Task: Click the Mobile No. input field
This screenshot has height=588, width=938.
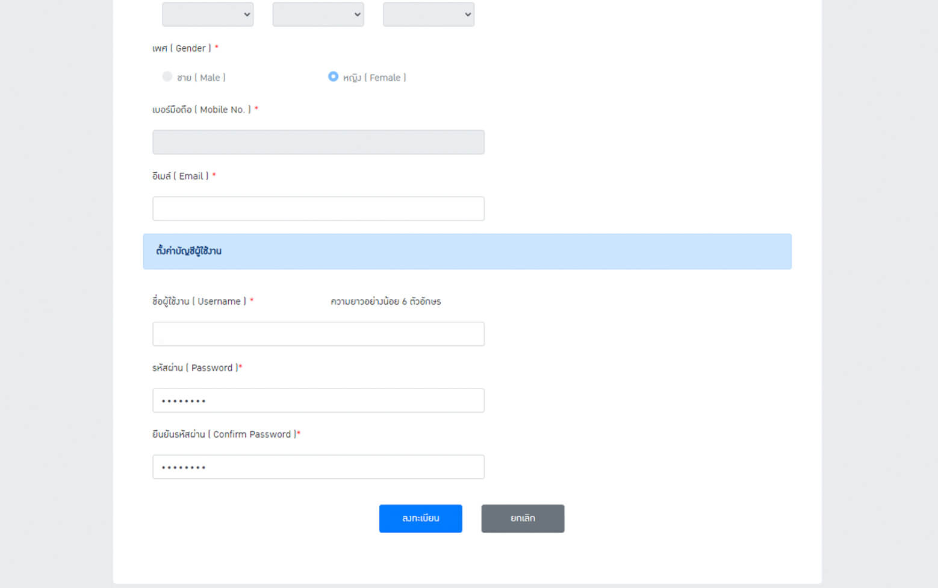Action: click(318, 142)
